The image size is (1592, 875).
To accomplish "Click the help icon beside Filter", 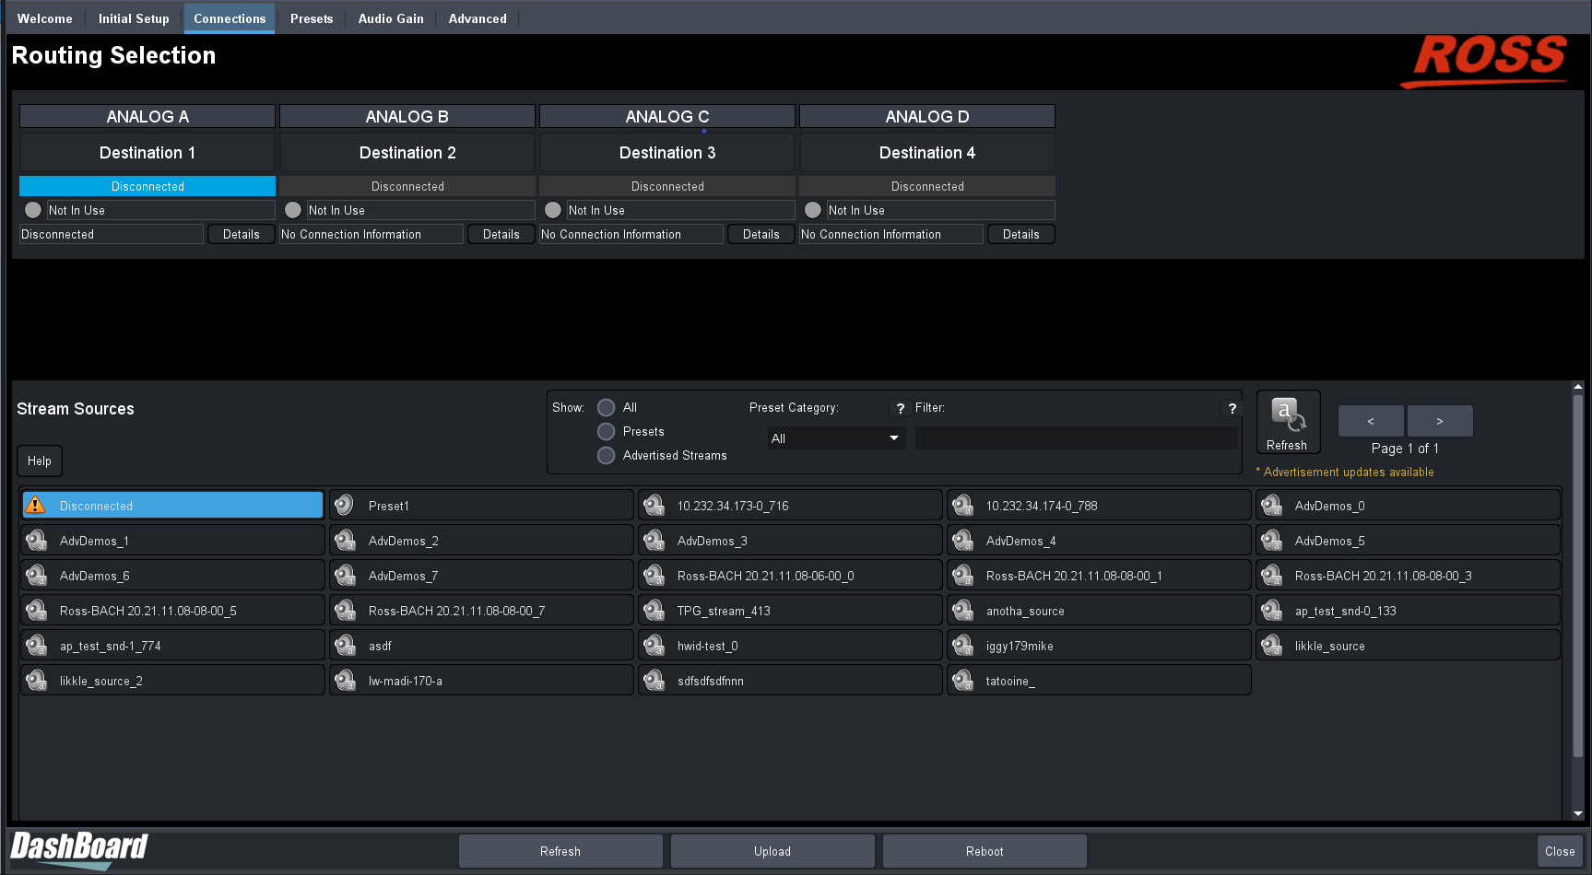I will 1232,408.
